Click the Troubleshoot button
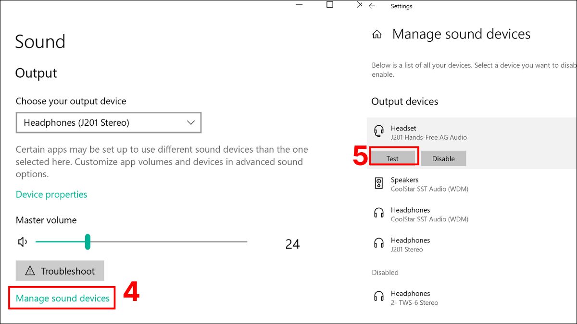This screenshot has height=324, width=577. (60, 270)
